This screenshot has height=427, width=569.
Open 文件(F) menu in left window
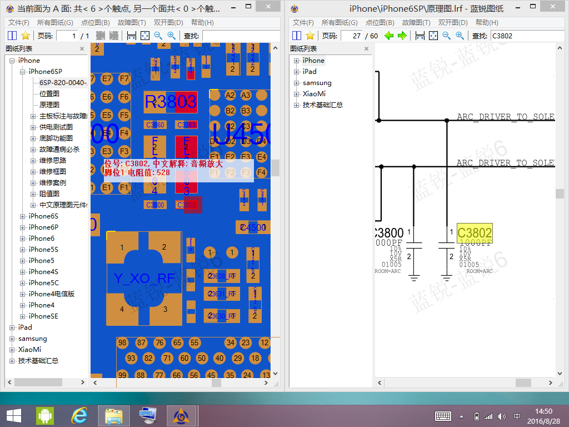click(x=18, y=22)
